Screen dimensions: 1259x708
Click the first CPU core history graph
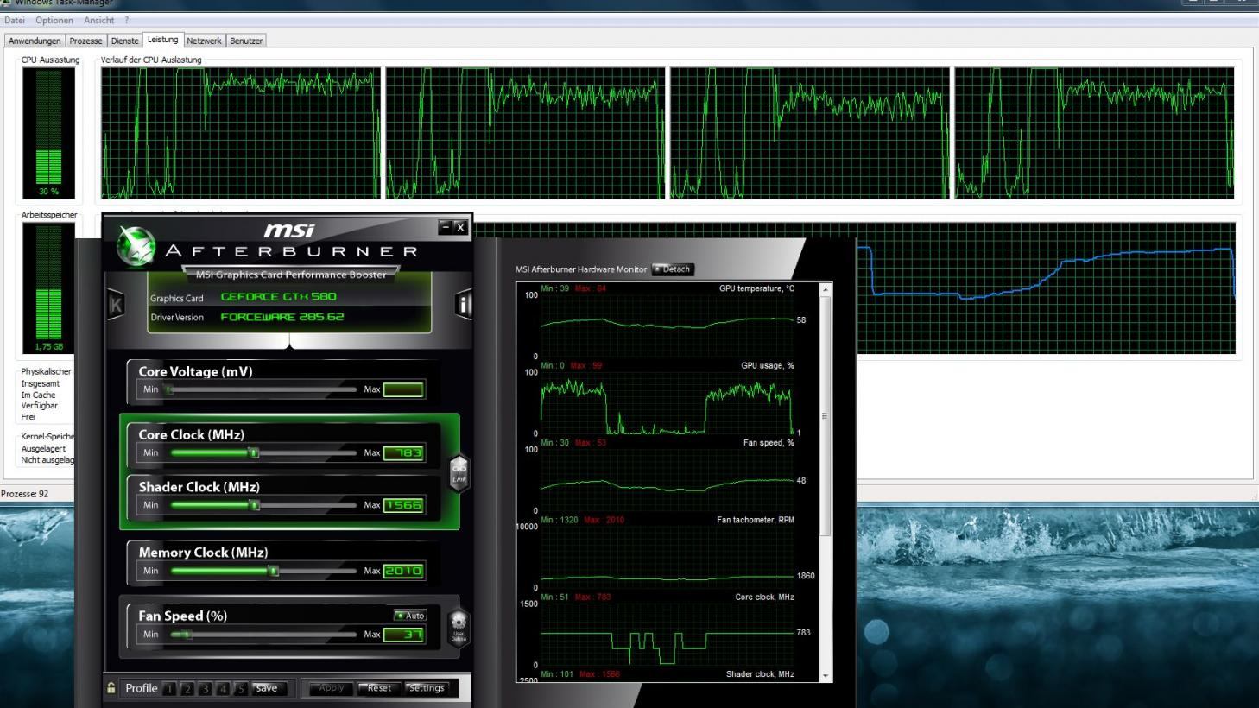pos(241,133)
